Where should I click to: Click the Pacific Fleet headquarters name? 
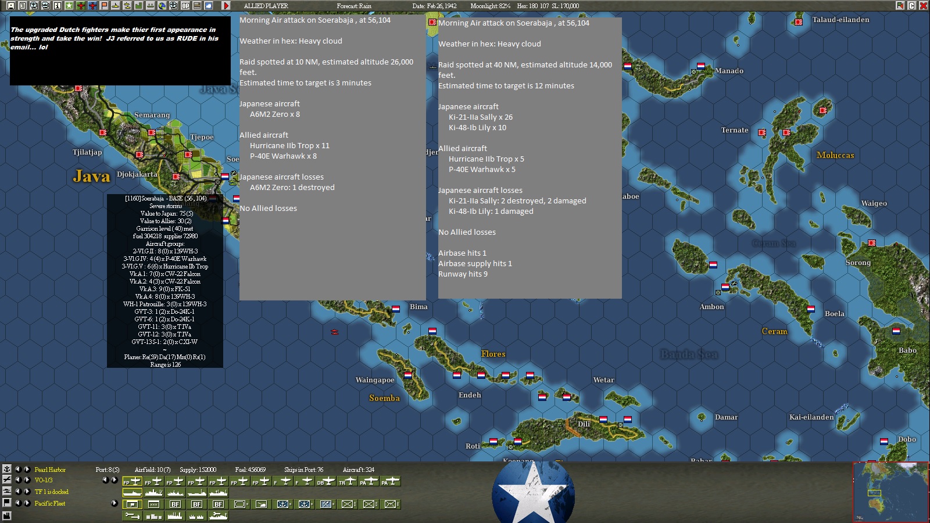tap(50, 503)
